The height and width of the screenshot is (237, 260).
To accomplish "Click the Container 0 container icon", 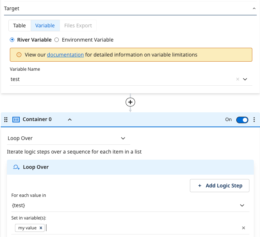I will click(x=16, y=120).
